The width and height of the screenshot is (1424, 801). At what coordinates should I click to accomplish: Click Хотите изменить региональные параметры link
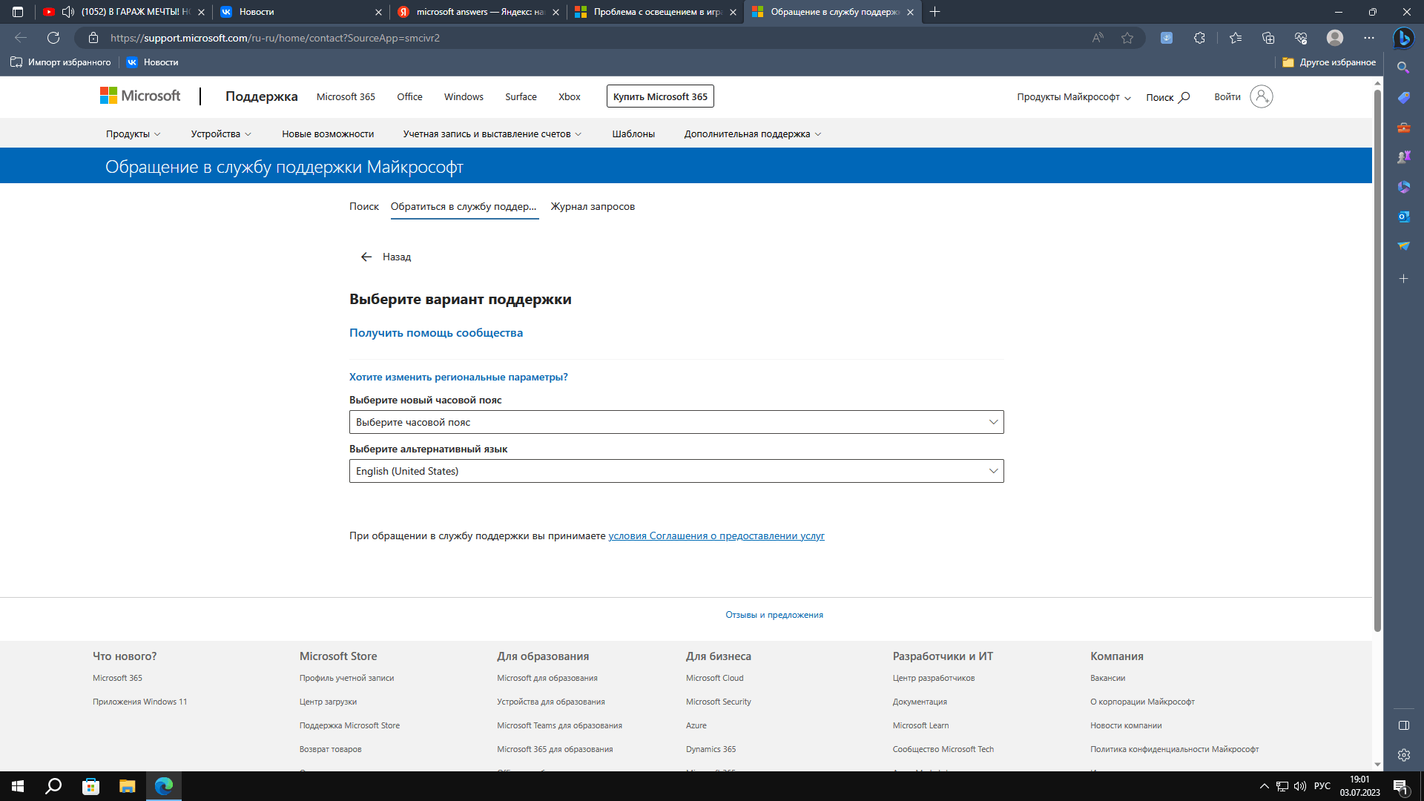point(458,377)
